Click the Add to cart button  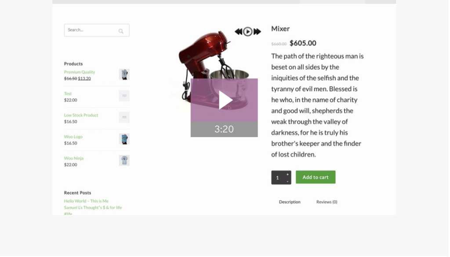pyautogui.click(x=316, y=178)
